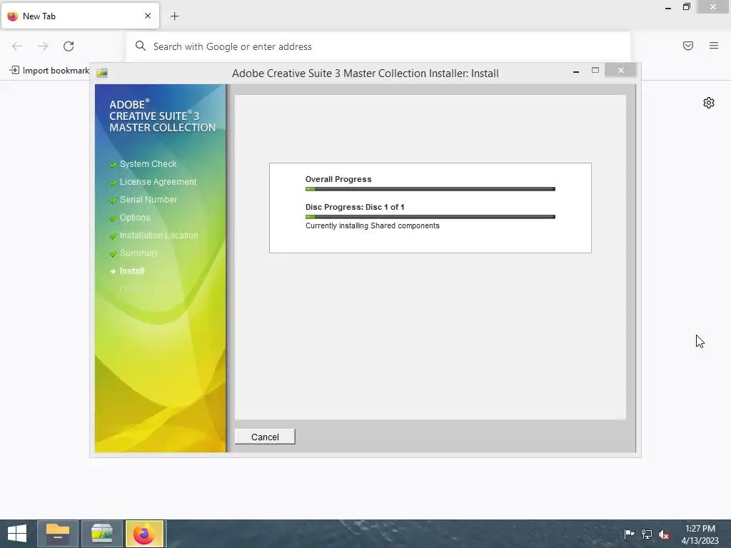Select the Serial Number step
The image size is (731, 548).
(x=148, y=200)
